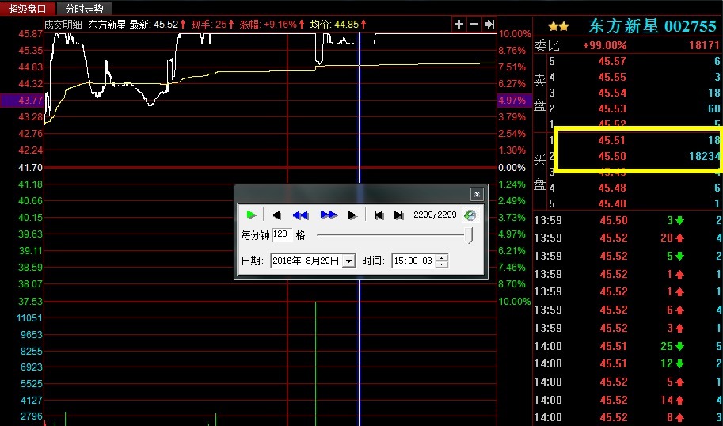Decrease the 时间 value with down spinner
Image resolution: width=723 pixels, height=426 pixels.
coord(442,264)
